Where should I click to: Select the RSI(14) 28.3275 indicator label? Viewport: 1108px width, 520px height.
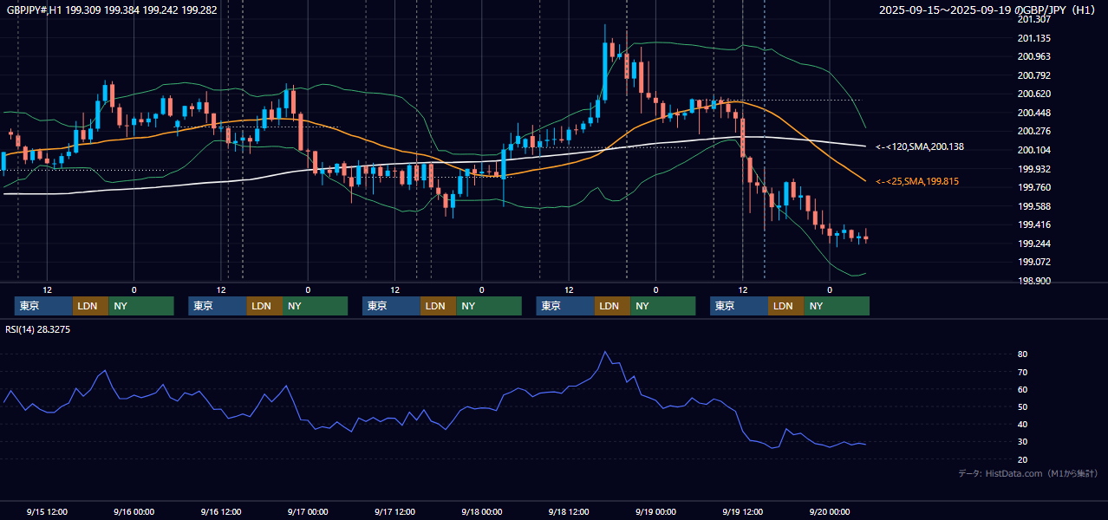tap(38, 329)
